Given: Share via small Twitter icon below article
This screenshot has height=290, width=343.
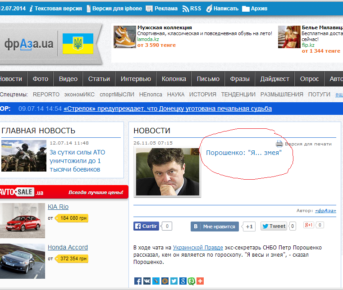Looking at the screenshot, I should (x=174, y=281).
